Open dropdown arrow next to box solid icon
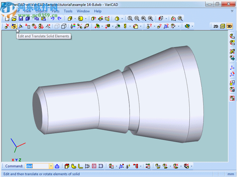237x177 pixels. click(75, 19)
